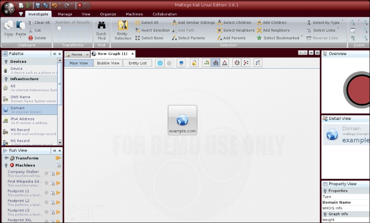Open Select Bookmarked dropdown
This screenshot has height=223, width=370.
[x=280, y=38]
